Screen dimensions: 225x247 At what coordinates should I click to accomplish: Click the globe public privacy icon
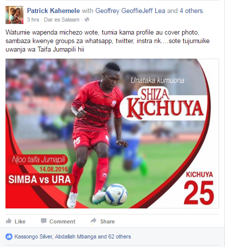tap(87, 20)
